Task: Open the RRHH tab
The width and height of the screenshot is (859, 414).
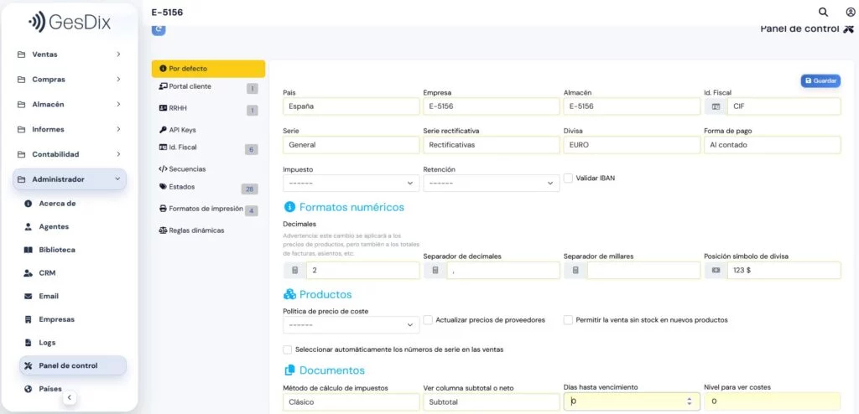Action: point(208,109)
